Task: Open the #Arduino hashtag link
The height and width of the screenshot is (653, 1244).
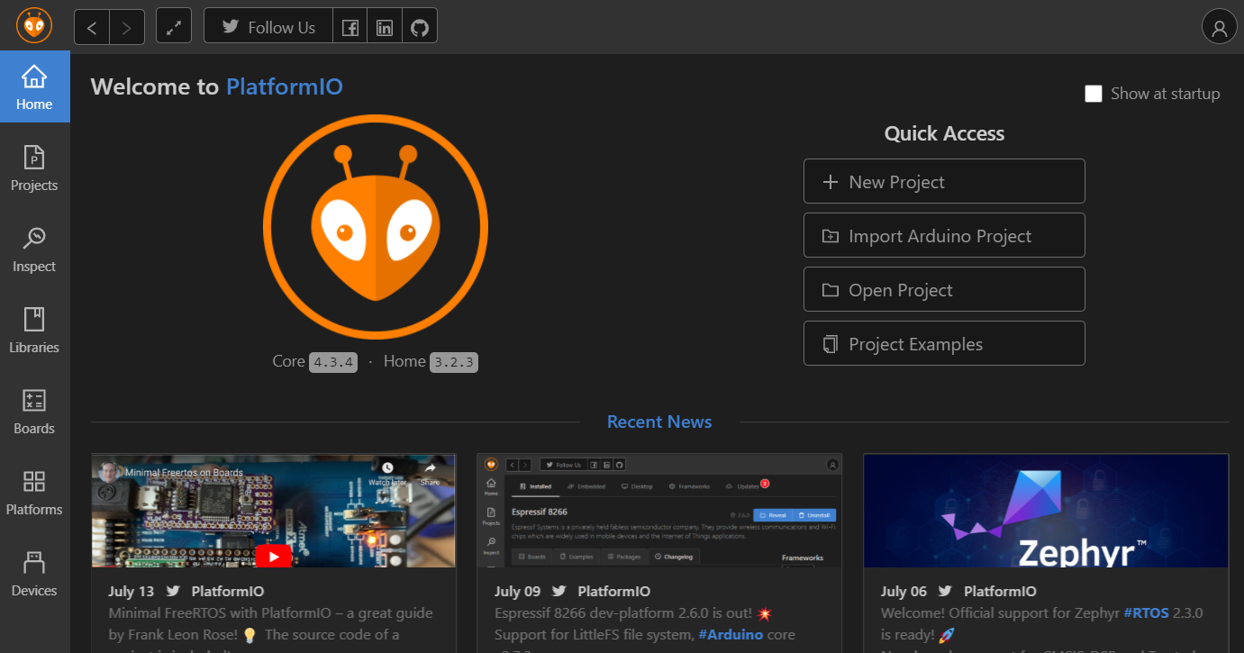Action: 731,634
